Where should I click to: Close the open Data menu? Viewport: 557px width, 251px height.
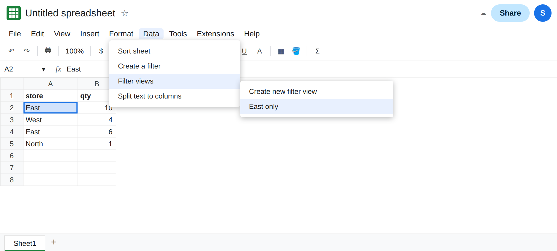point(151,34)
